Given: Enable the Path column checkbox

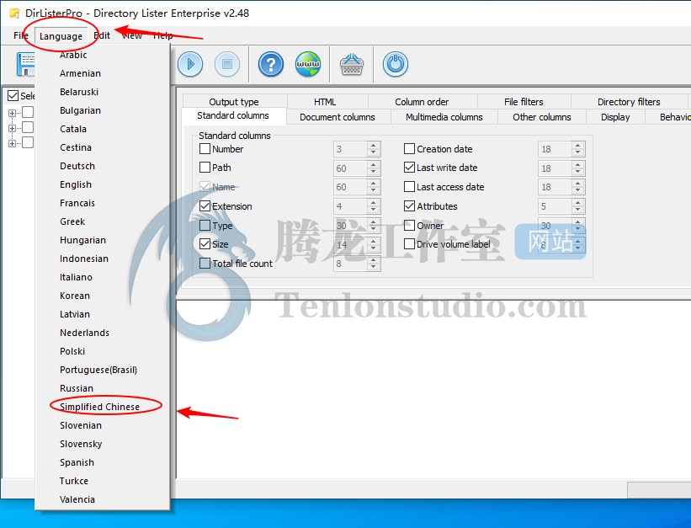Looking at the screenshot, I should (x=205, y=168).
